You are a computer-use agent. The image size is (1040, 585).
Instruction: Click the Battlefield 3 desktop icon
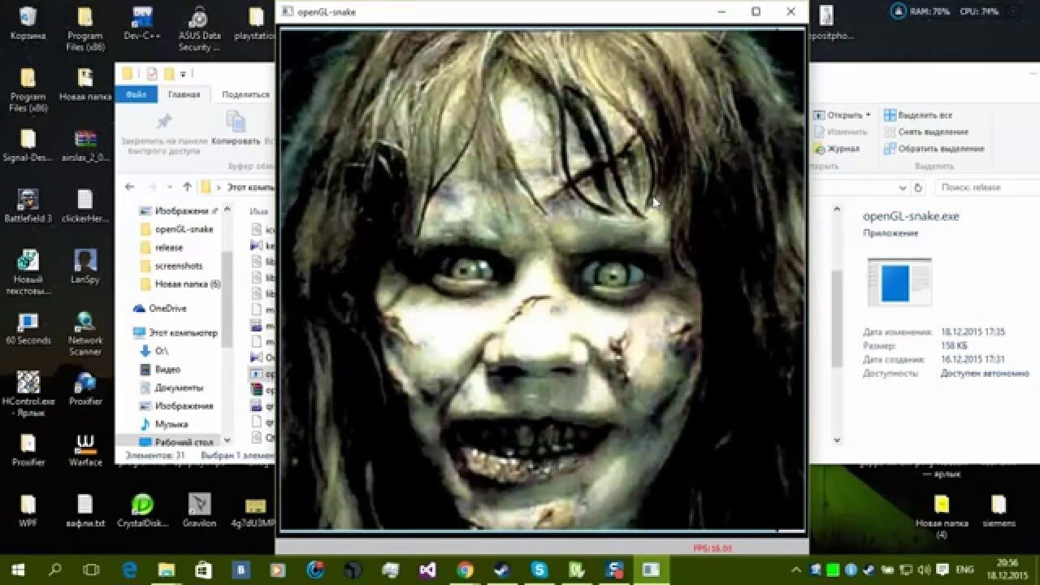pyautogui.click(x=28, y=206)
